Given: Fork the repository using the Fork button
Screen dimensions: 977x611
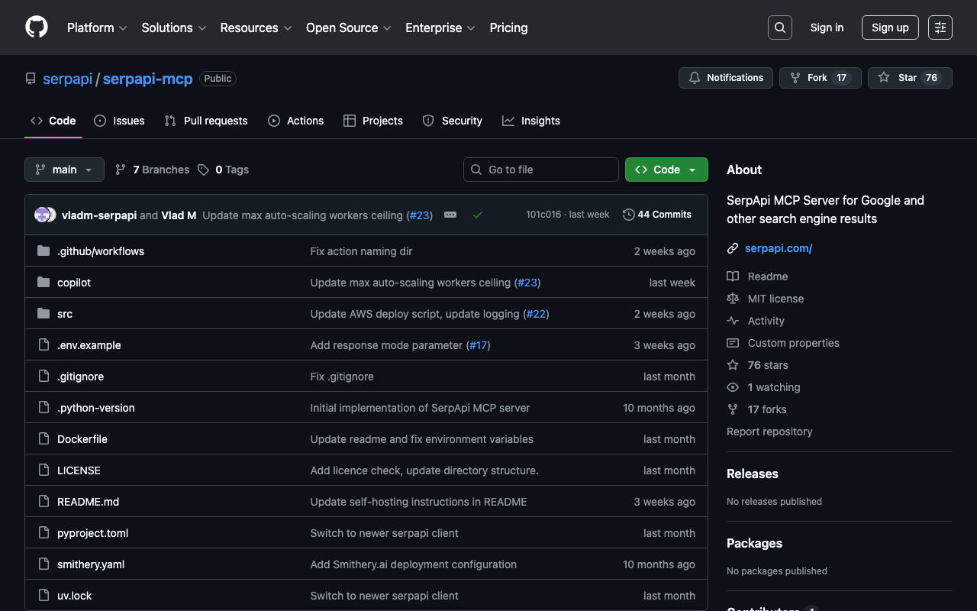Looking at the screenshot, I should click(x=820, y=78).
